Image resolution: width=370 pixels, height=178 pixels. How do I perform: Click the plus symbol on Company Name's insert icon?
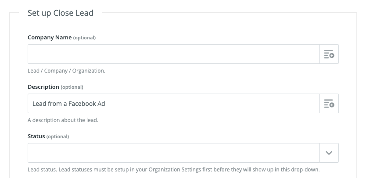click(x=332, y=56)
